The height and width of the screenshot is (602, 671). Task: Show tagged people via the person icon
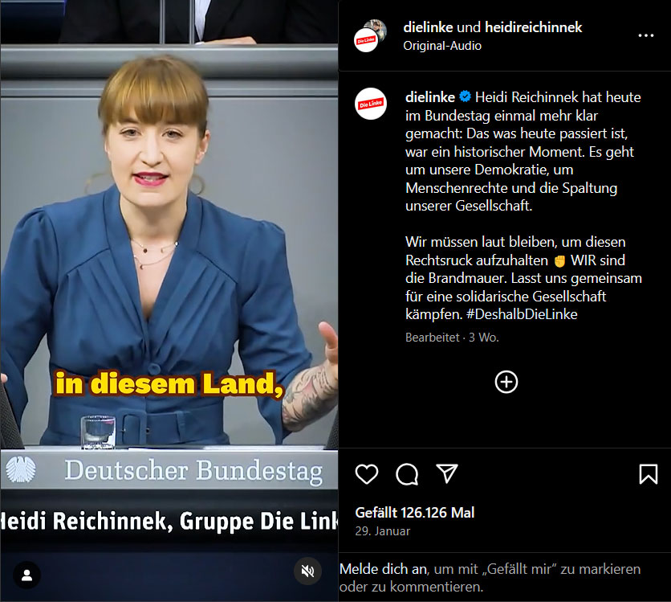(x=27, y=575)
